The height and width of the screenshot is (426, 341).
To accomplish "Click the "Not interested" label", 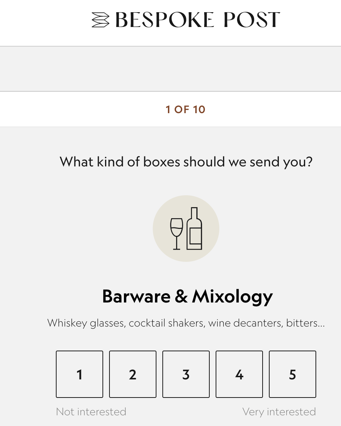I will click(91, 412).
